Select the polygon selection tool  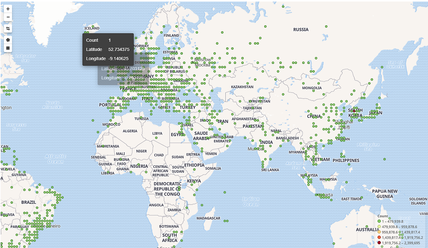tap(8, 39)
